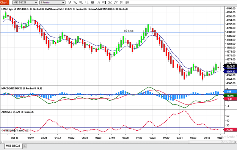Click the 4362.00 price axis label
The width and height of the screenshot is (237, 150).
(x=231, y=83)
